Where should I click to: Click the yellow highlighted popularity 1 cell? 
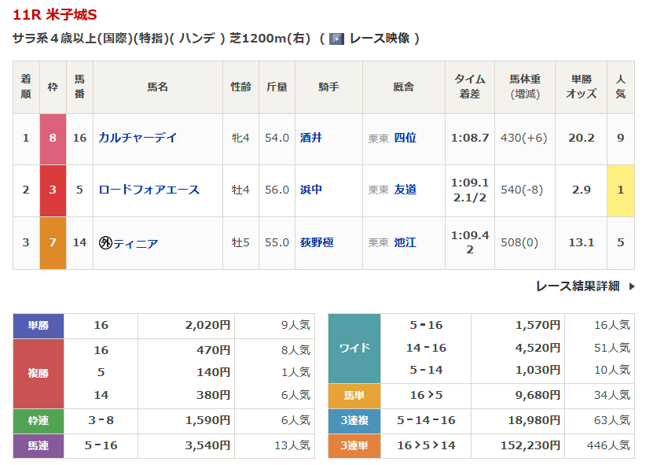tap(620, 190)
